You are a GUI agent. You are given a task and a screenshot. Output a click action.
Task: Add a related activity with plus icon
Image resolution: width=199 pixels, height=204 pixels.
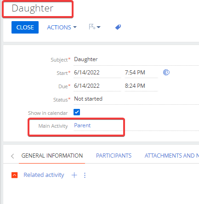[74, 175]
